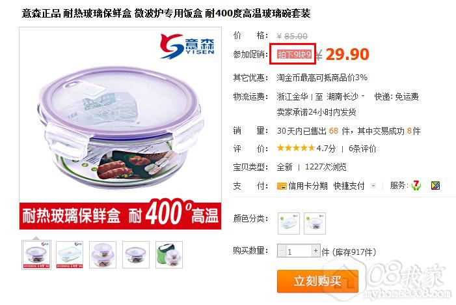Click the credit card installment icon
Viewport: 456px width, 305px height.
282,186
